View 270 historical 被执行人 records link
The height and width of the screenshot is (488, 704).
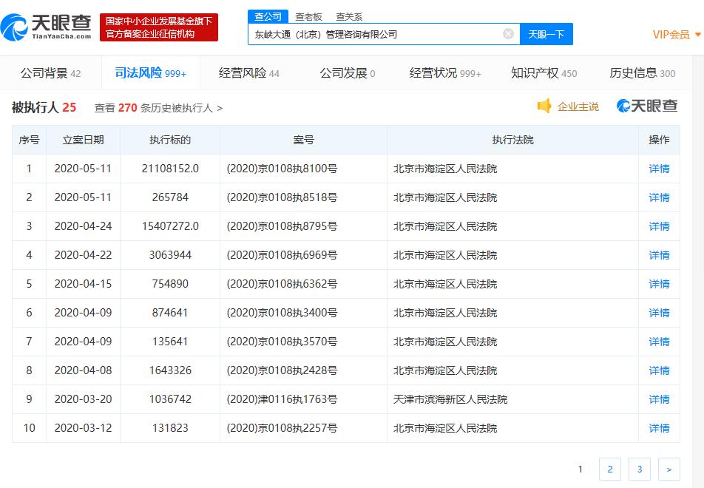[158, 108]
